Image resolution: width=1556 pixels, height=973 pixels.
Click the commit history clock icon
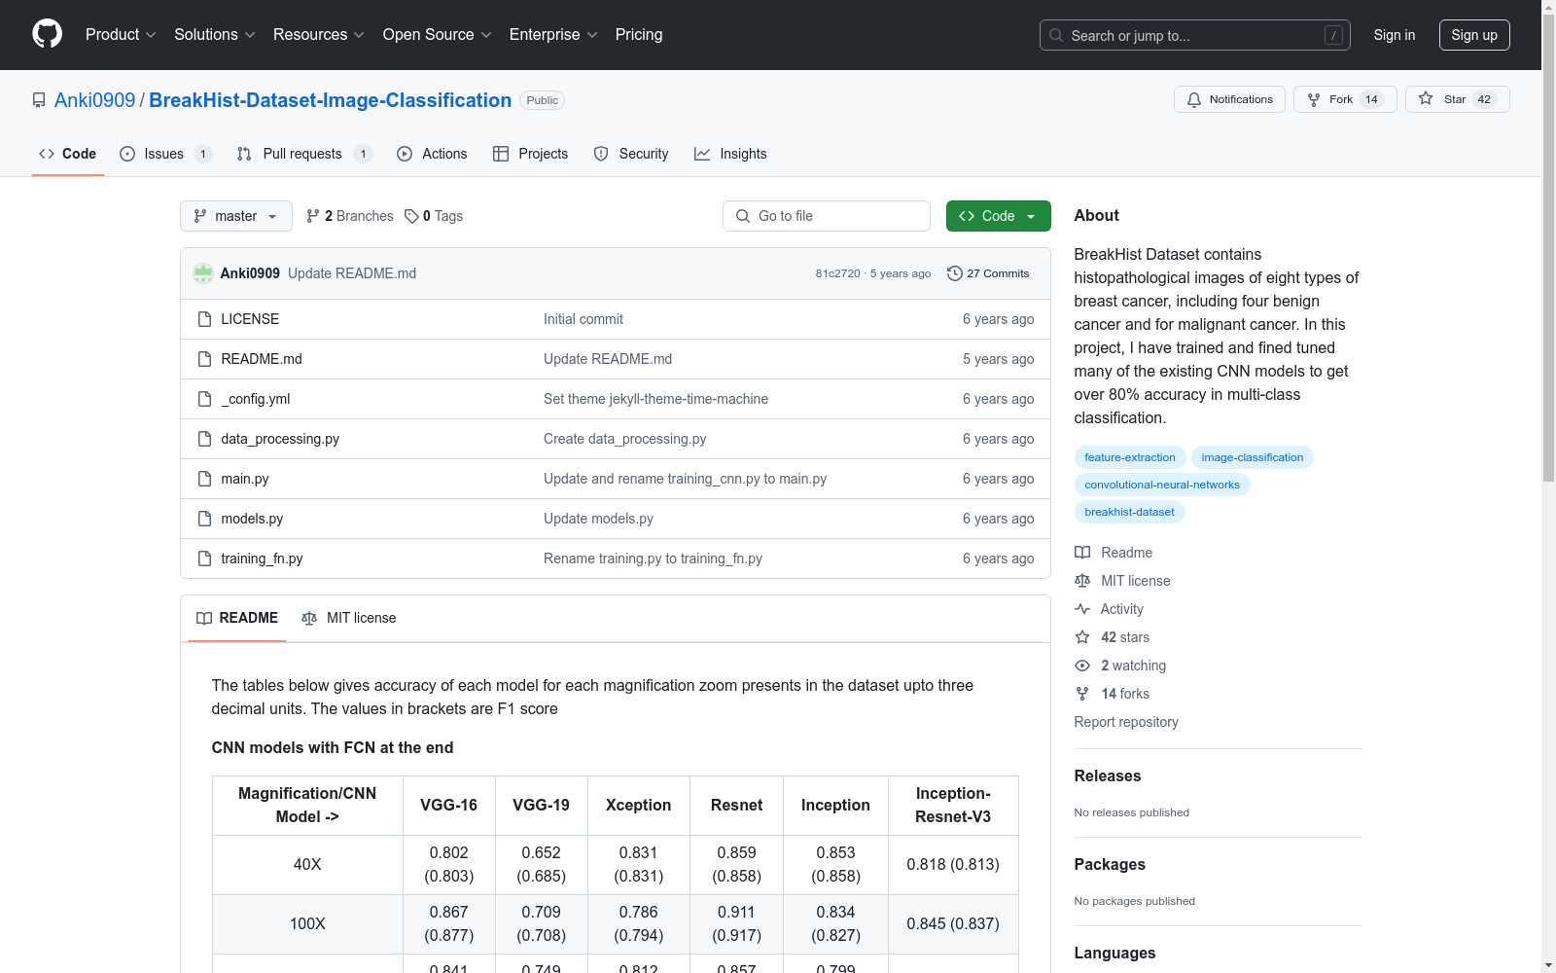pyautogui.click(x=955, y=273)
